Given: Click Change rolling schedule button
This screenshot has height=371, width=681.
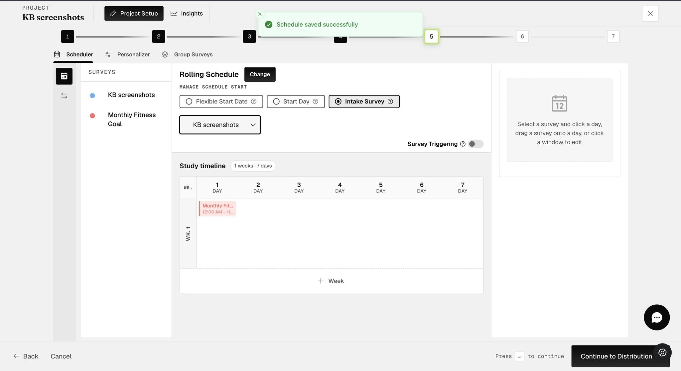Looking at the screenshot, I should click(x=260, y=74).
